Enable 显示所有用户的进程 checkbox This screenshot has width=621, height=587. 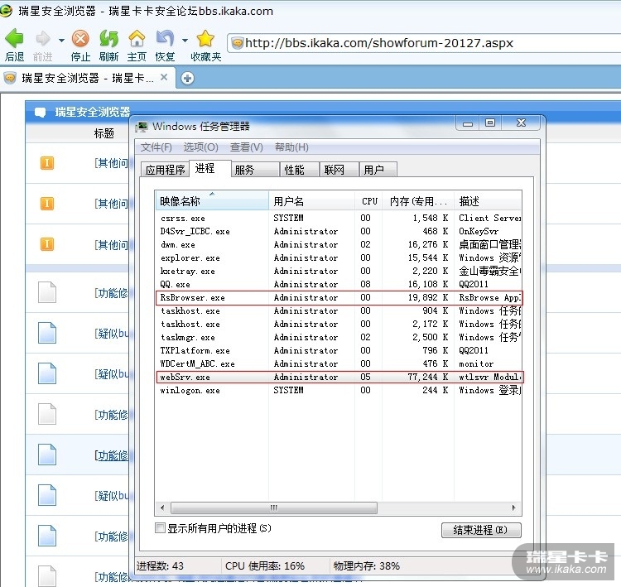coord(160,528)
